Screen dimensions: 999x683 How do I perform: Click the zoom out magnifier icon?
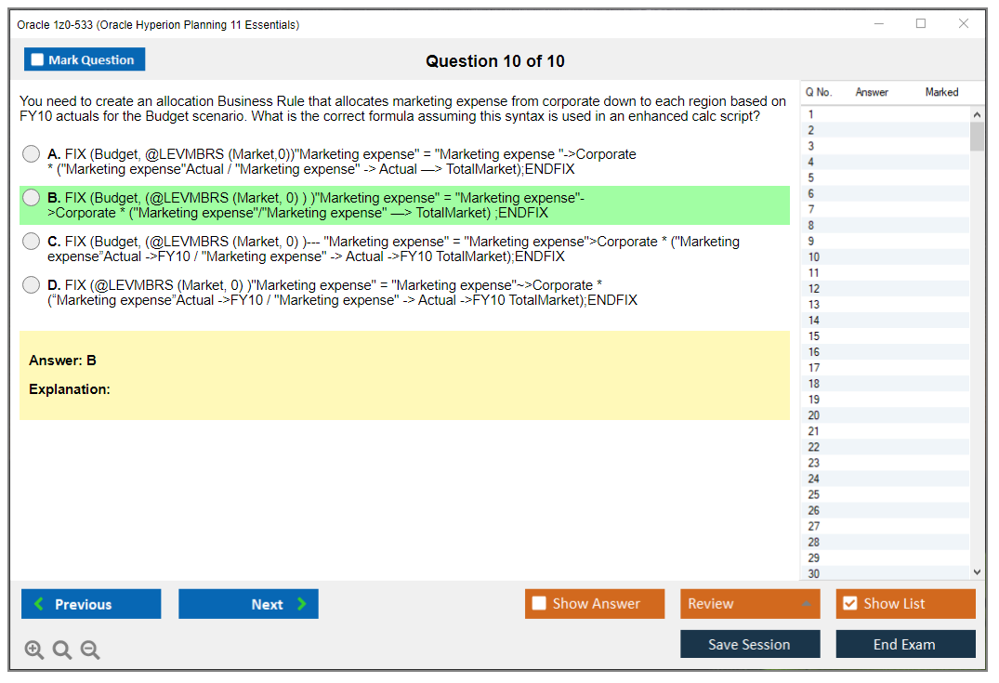point(90,650)
